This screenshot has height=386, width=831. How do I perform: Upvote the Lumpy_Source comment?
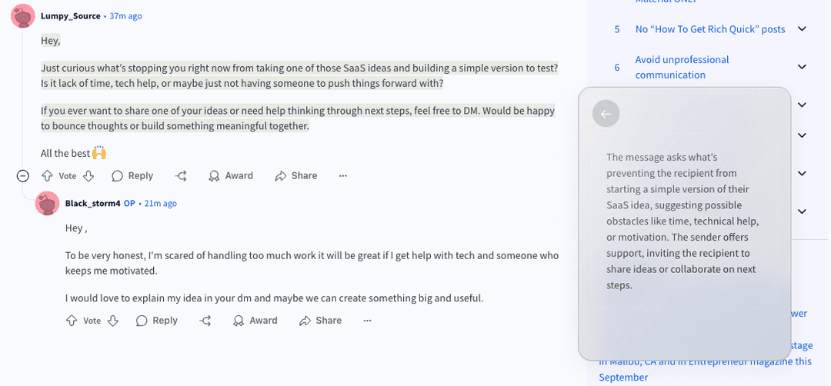pos(47,176)
